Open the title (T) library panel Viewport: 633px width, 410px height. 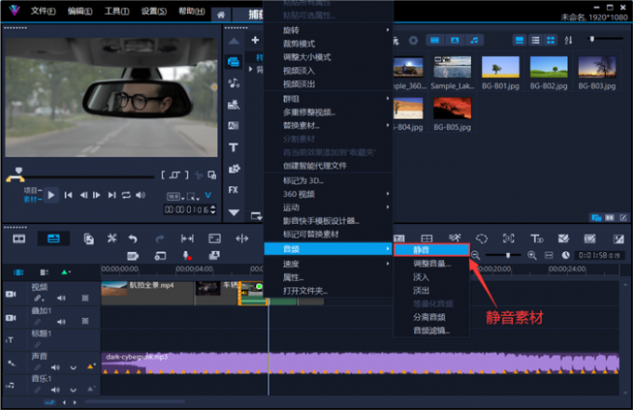(234, 147)
